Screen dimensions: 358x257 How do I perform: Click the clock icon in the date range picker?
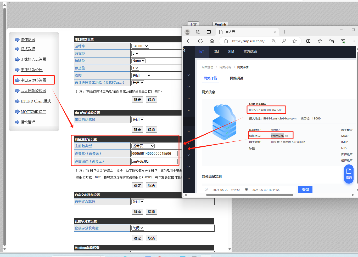tap(206, 190)
